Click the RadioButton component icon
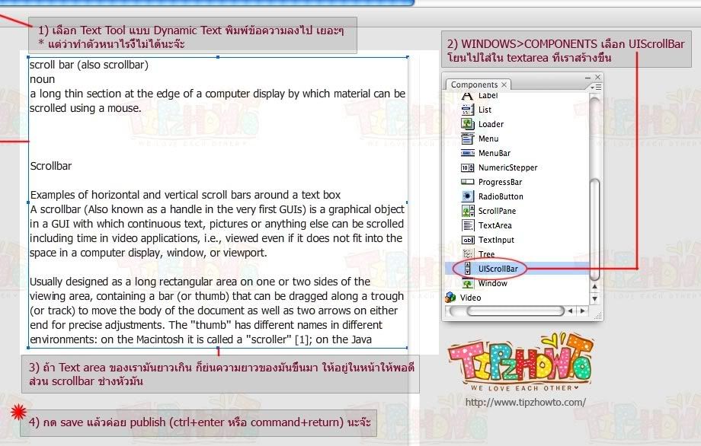Screen dimensions: 701x446 click(x=468, y=196)
